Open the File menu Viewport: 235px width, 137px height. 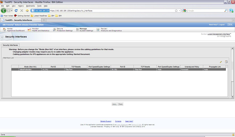tap(3, 6)
